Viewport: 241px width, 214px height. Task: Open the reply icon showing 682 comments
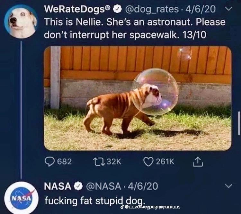coord(49,162)
